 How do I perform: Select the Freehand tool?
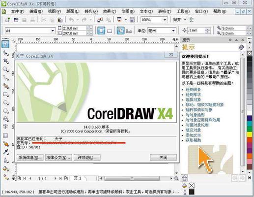(x=5, y=78)
